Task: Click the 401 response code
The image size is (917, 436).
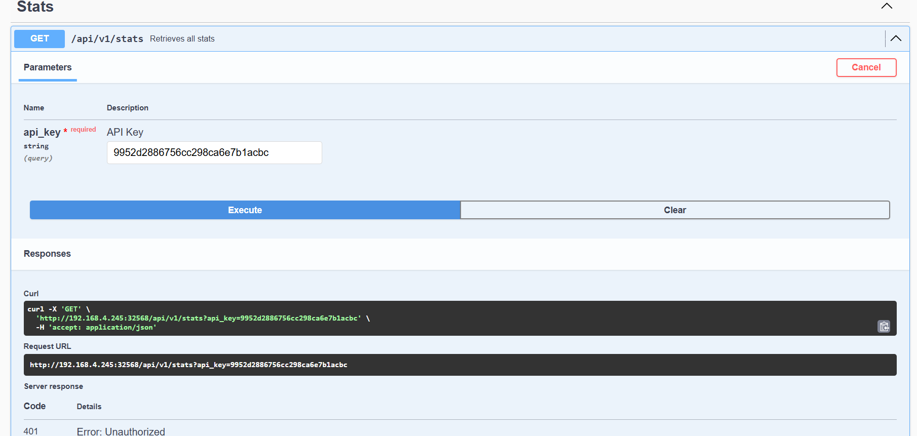Action: (31, 431)
